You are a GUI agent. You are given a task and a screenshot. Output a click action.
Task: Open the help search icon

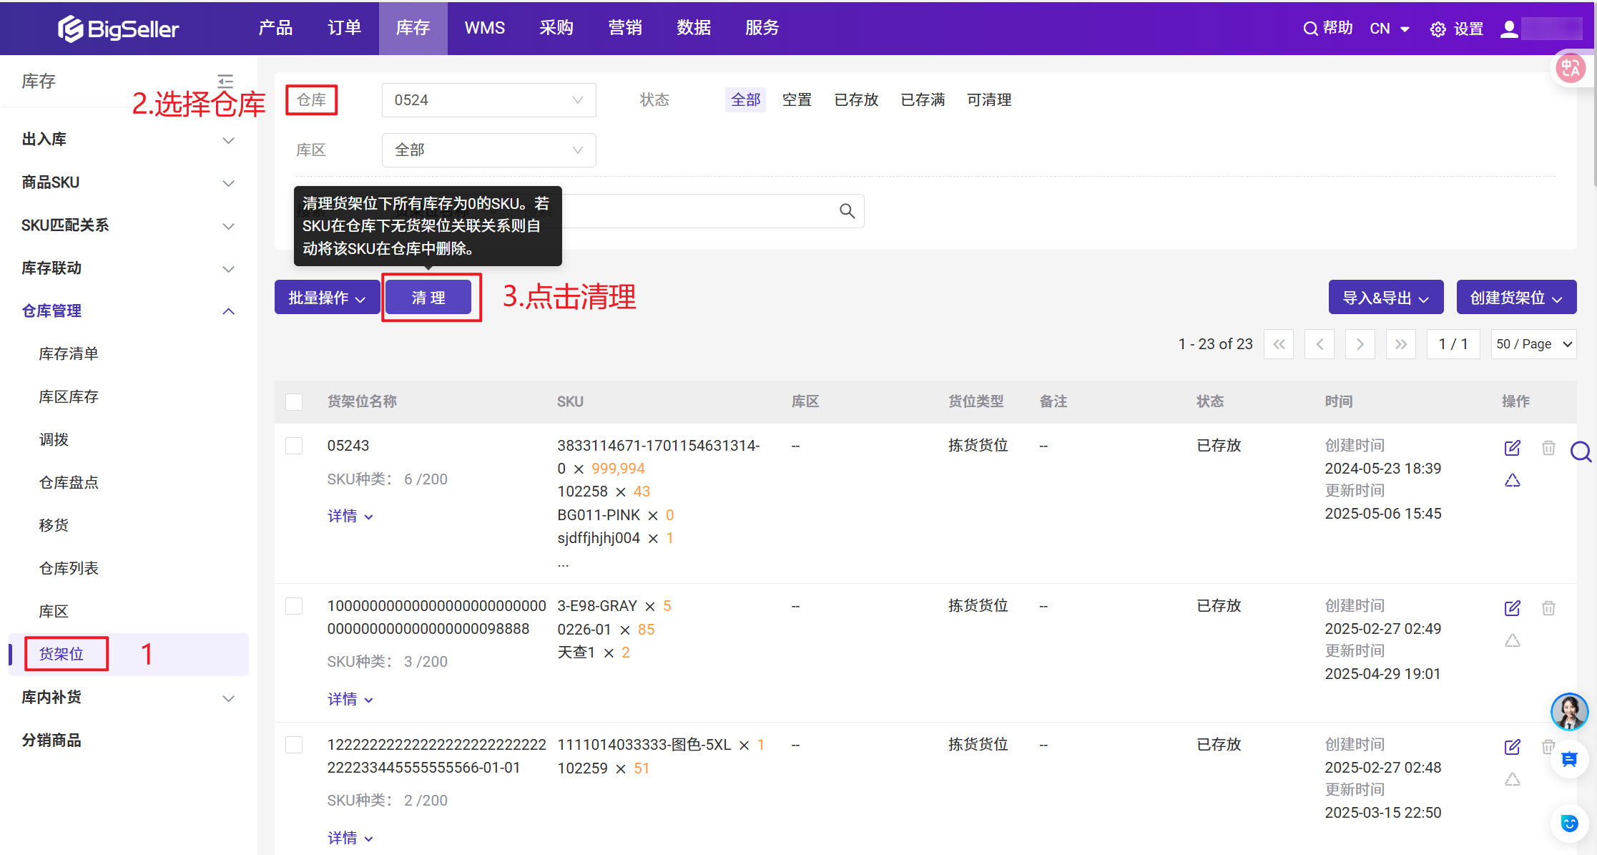[x=1310, y=29]
